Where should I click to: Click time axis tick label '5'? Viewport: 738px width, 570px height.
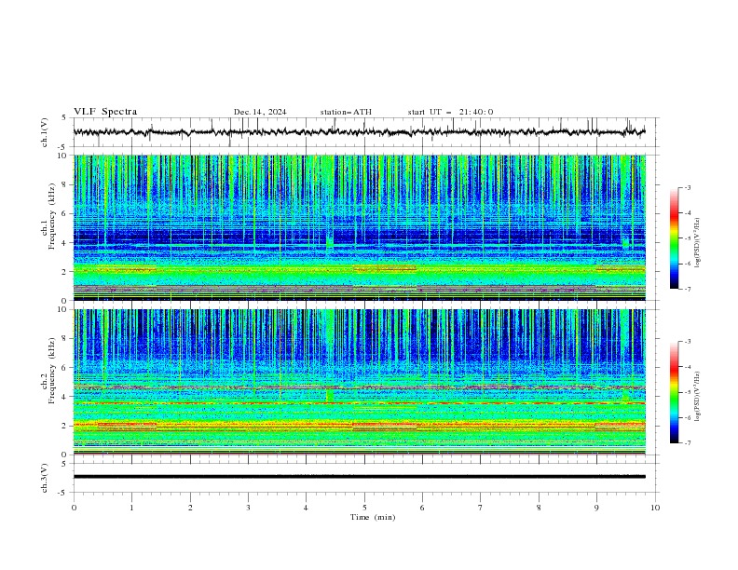coord(364,508)
